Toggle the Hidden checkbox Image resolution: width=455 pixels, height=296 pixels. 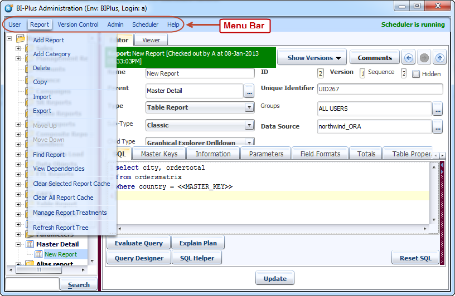[416, 74]
